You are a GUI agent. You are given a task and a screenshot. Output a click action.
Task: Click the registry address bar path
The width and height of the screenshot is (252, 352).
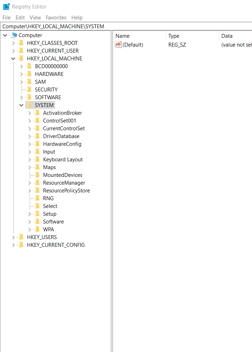click(126, 26)
